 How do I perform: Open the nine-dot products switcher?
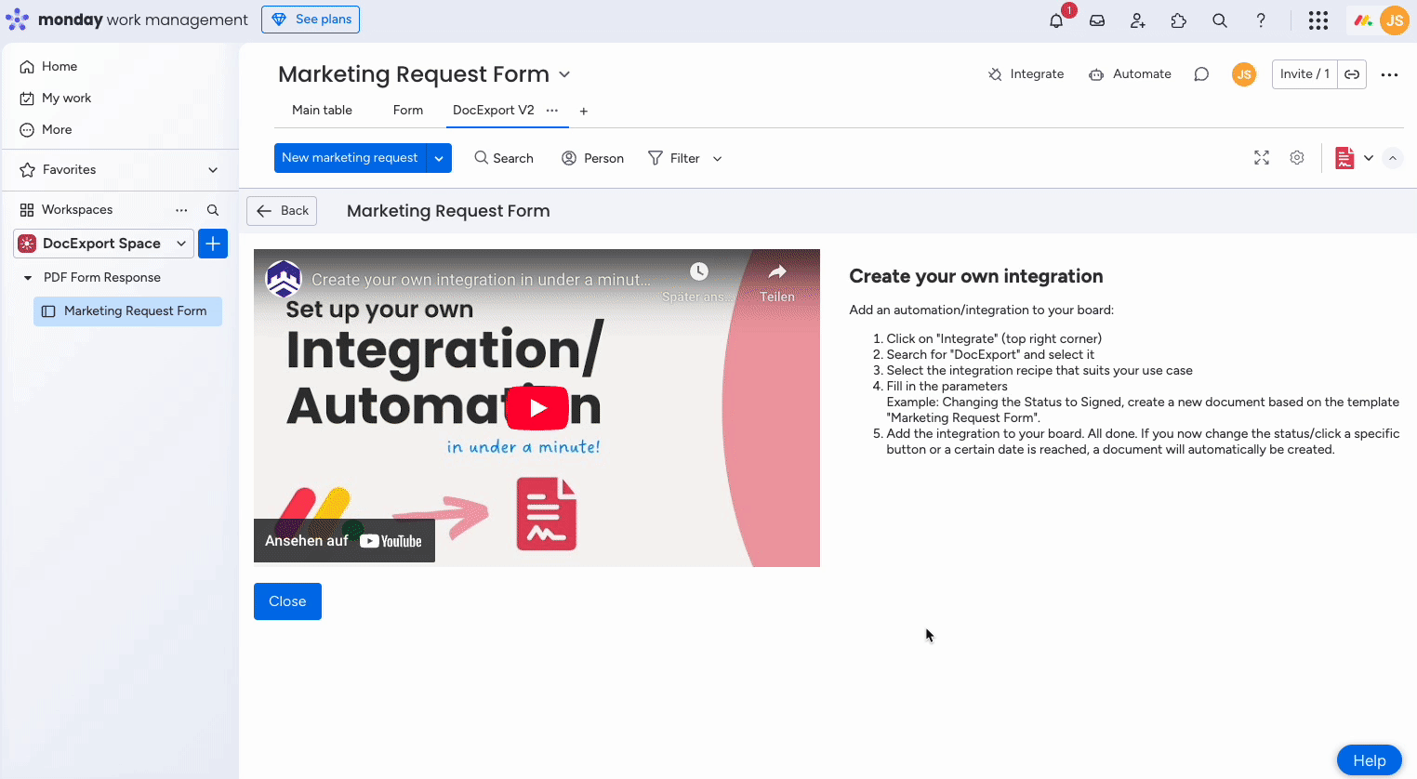pos(1318,20)
